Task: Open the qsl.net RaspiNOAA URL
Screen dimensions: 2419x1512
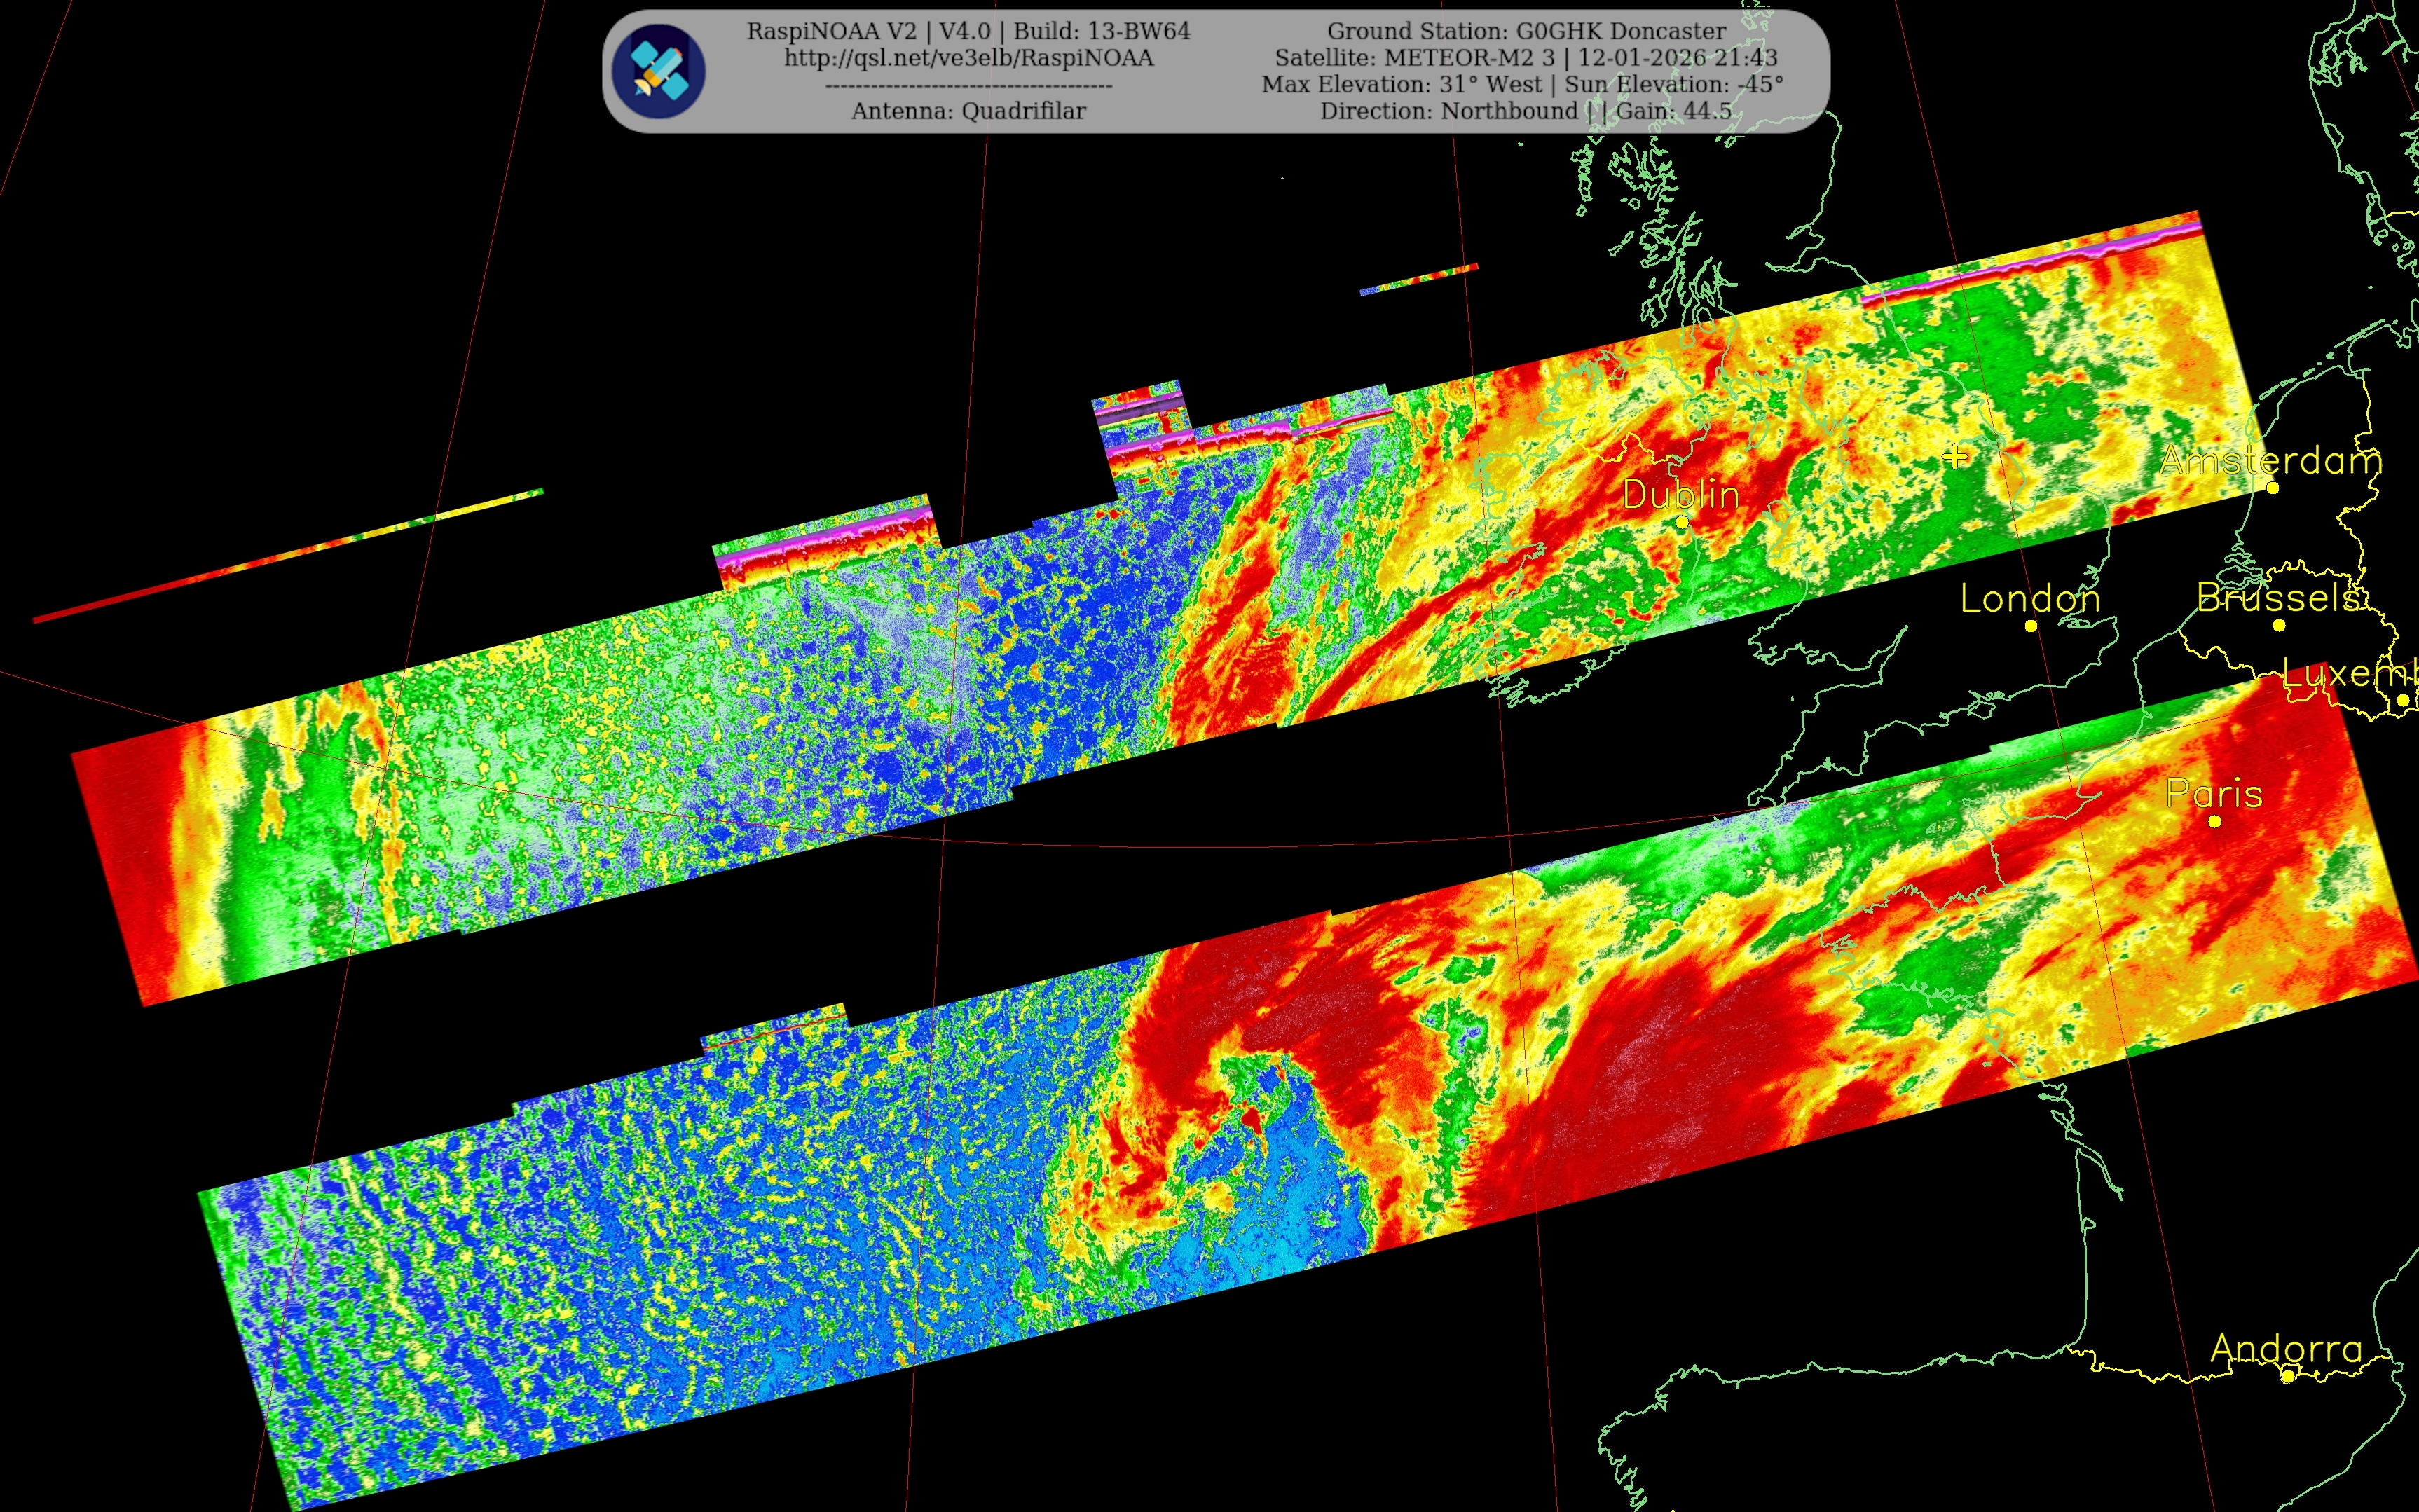Action: click(968, 58)
